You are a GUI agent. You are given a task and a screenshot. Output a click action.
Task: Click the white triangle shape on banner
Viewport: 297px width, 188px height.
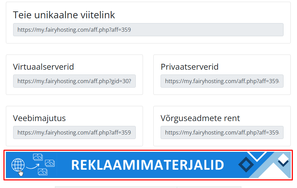pos(273,172)
